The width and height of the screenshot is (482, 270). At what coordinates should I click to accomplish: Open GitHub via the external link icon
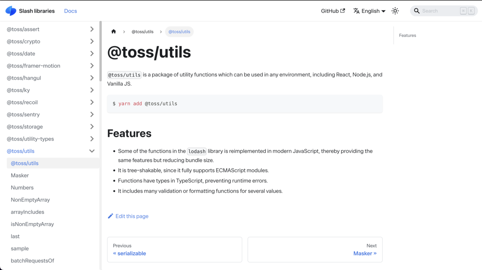(x=343, y=10)
